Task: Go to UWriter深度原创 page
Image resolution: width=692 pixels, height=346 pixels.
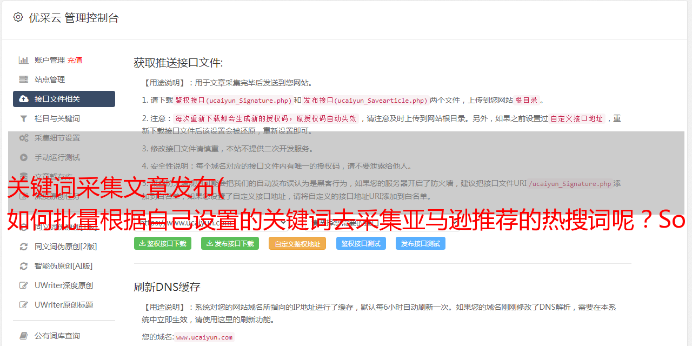Action: (x=64, y=285)
